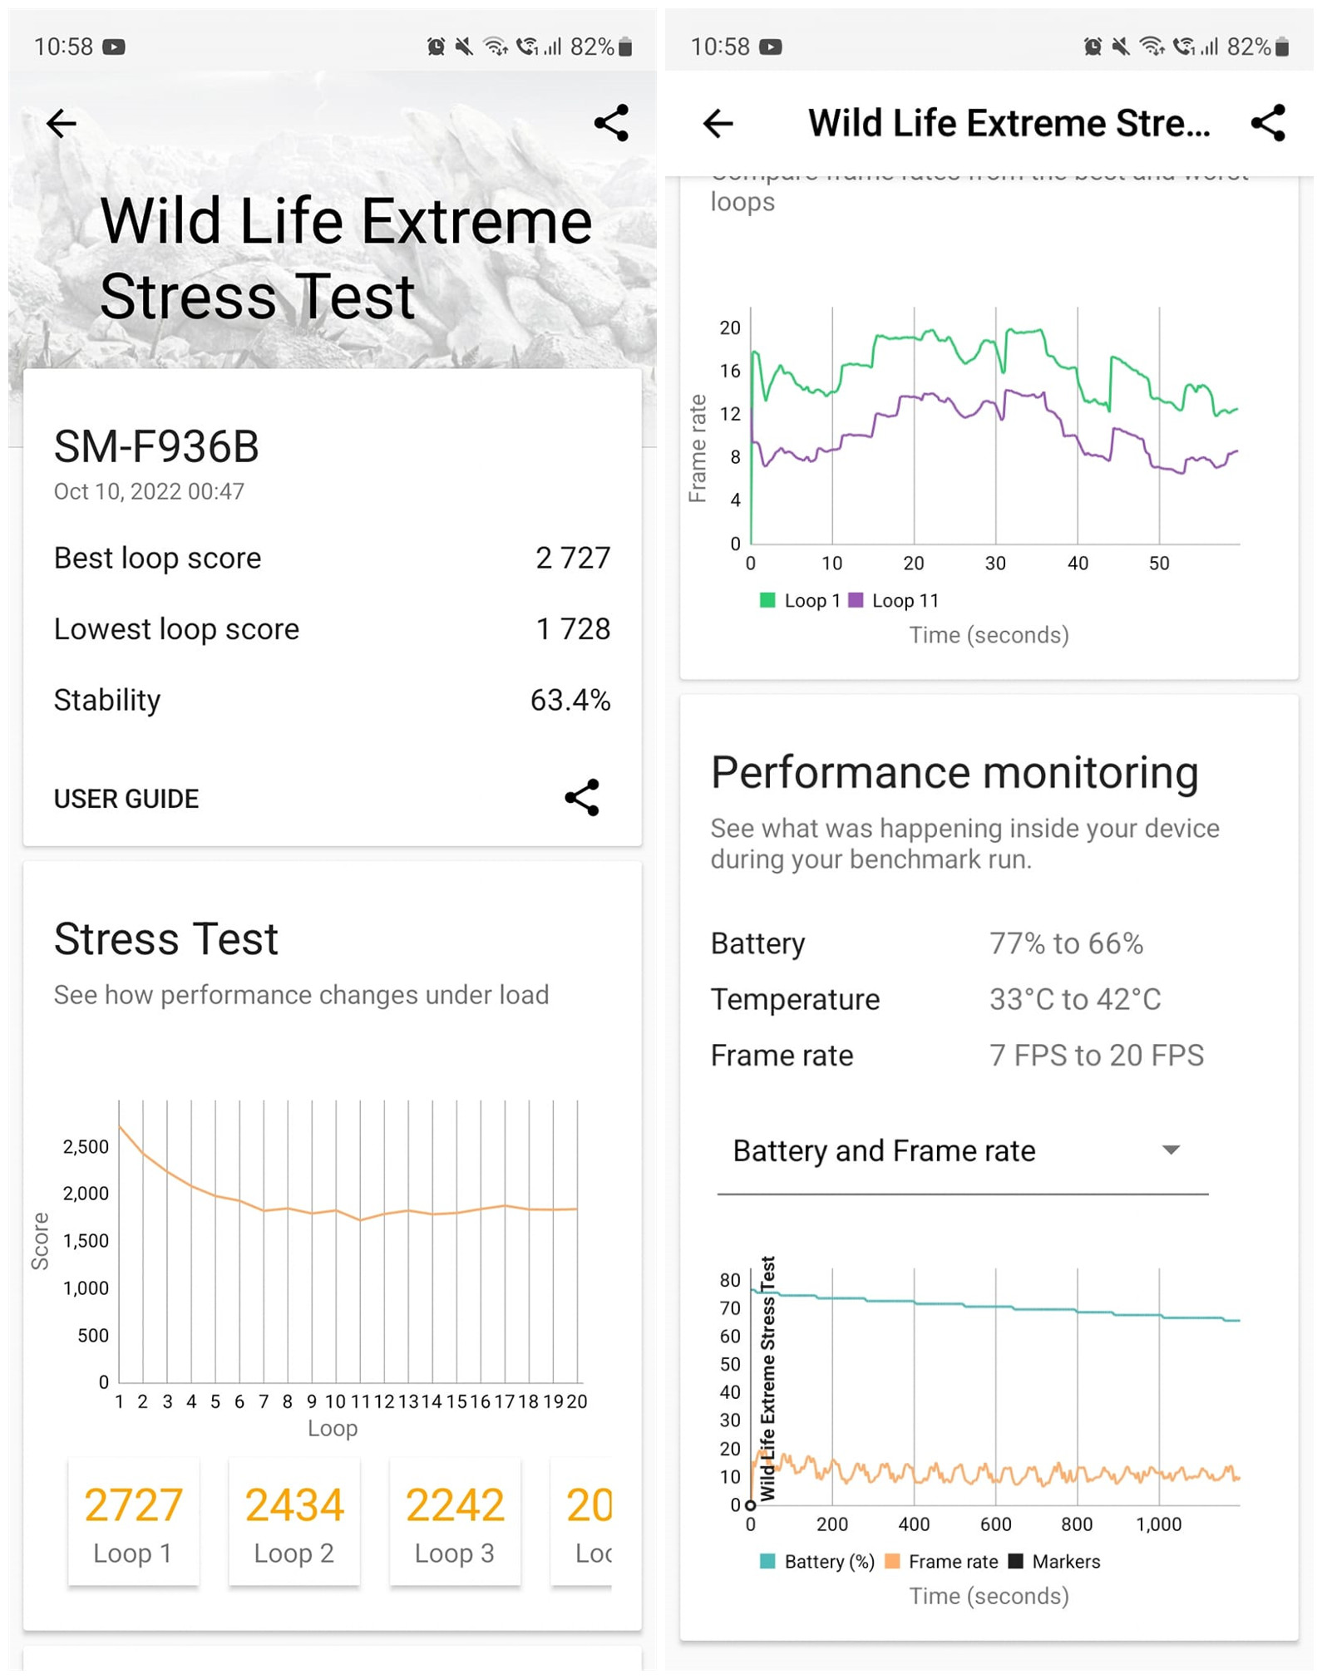Tap the date Oct 10, 2022 00:47
The height and width of the screenshot is (1679, 1322).
pos(150,492)
